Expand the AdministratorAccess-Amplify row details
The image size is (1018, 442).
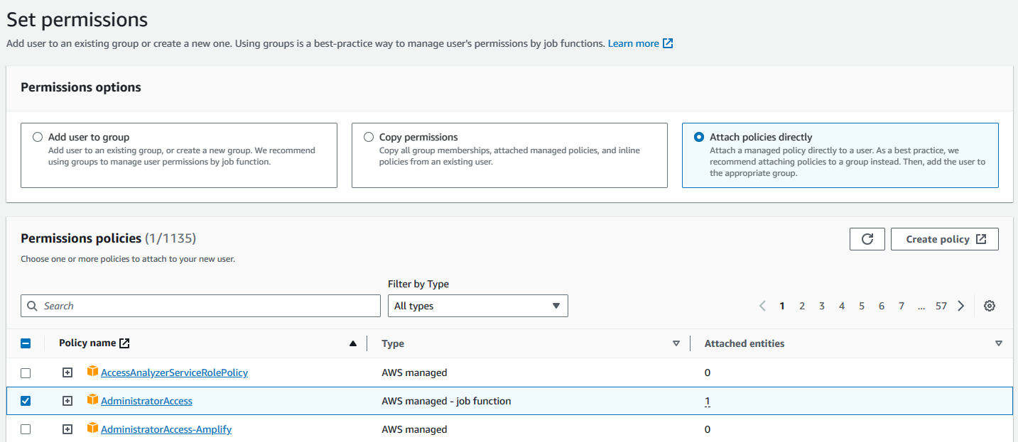tap(67, 429)
